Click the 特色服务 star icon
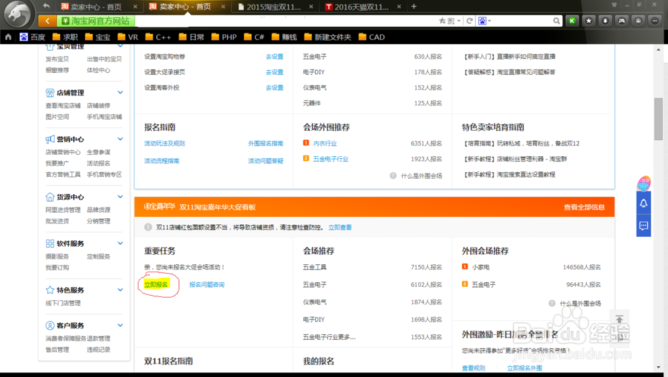The image size is (668, 377). 50,290
